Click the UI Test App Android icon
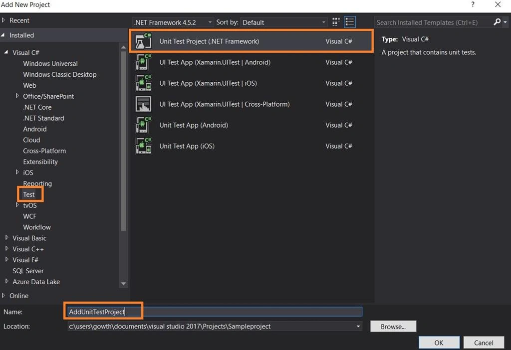 point(143,62)
